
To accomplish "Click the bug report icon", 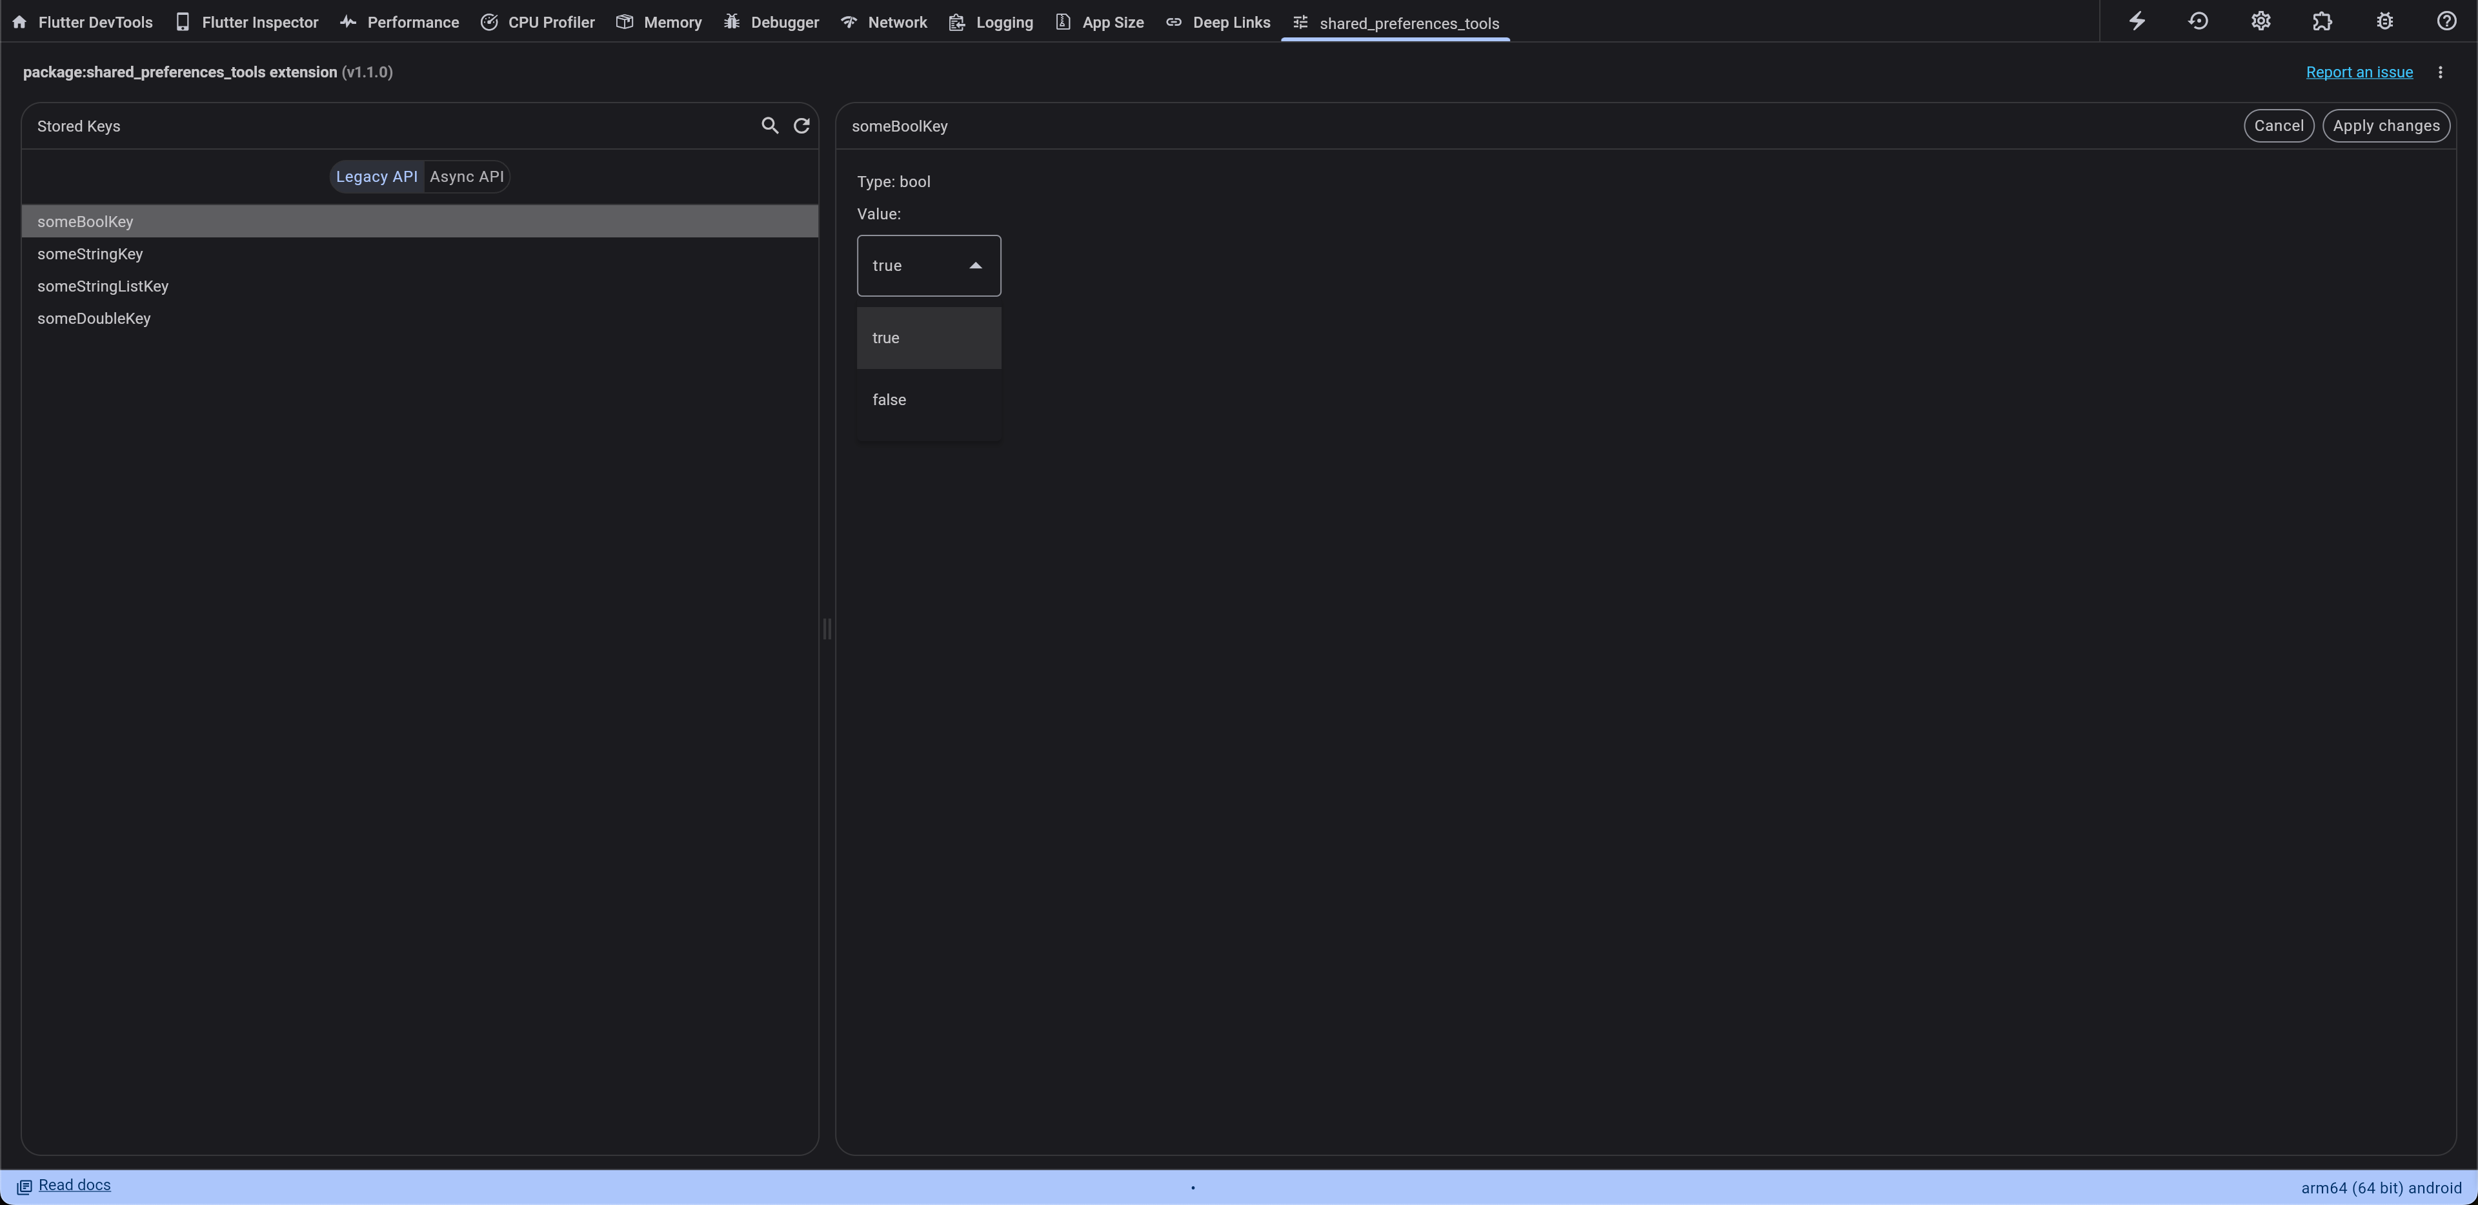I will [2384, 21].
